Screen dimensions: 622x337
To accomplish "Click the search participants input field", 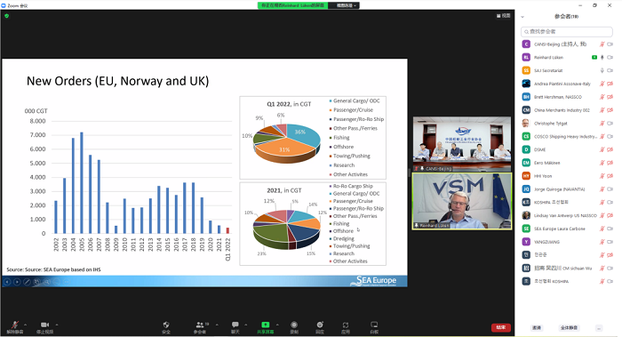I will [567, 31].
